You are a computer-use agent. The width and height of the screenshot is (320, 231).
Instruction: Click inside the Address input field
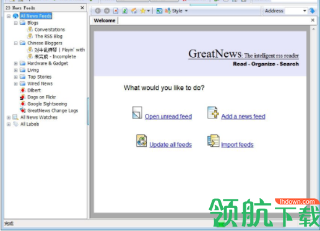[293, 11]
